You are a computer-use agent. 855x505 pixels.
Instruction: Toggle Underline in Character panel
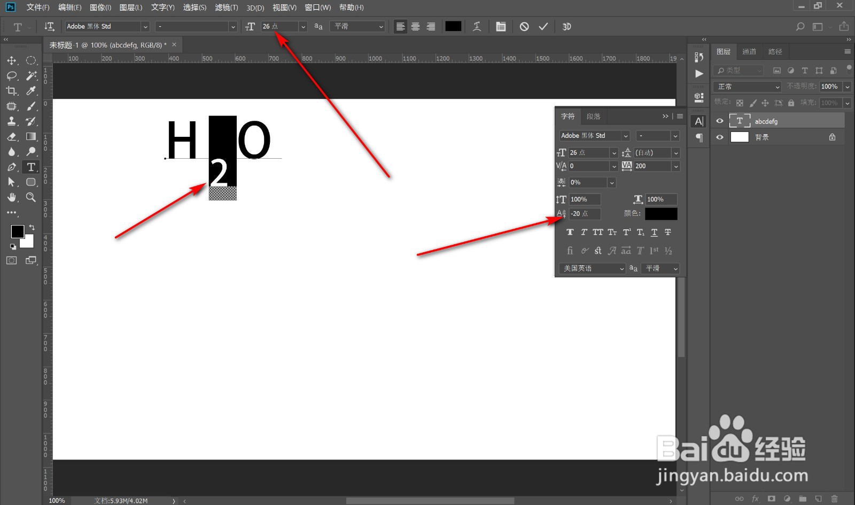(654, 232)
